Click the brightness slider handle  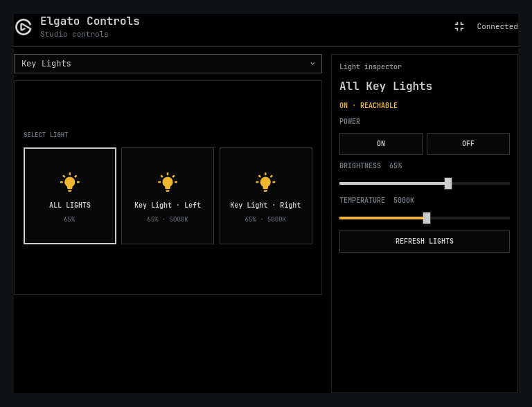(x=448, y=183)
